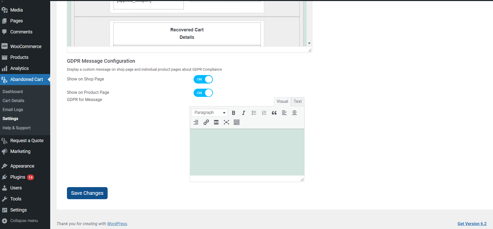Click the Plugins 14 updates badge
This screenshot has height=229, width=493.
(x=30, y=177)
